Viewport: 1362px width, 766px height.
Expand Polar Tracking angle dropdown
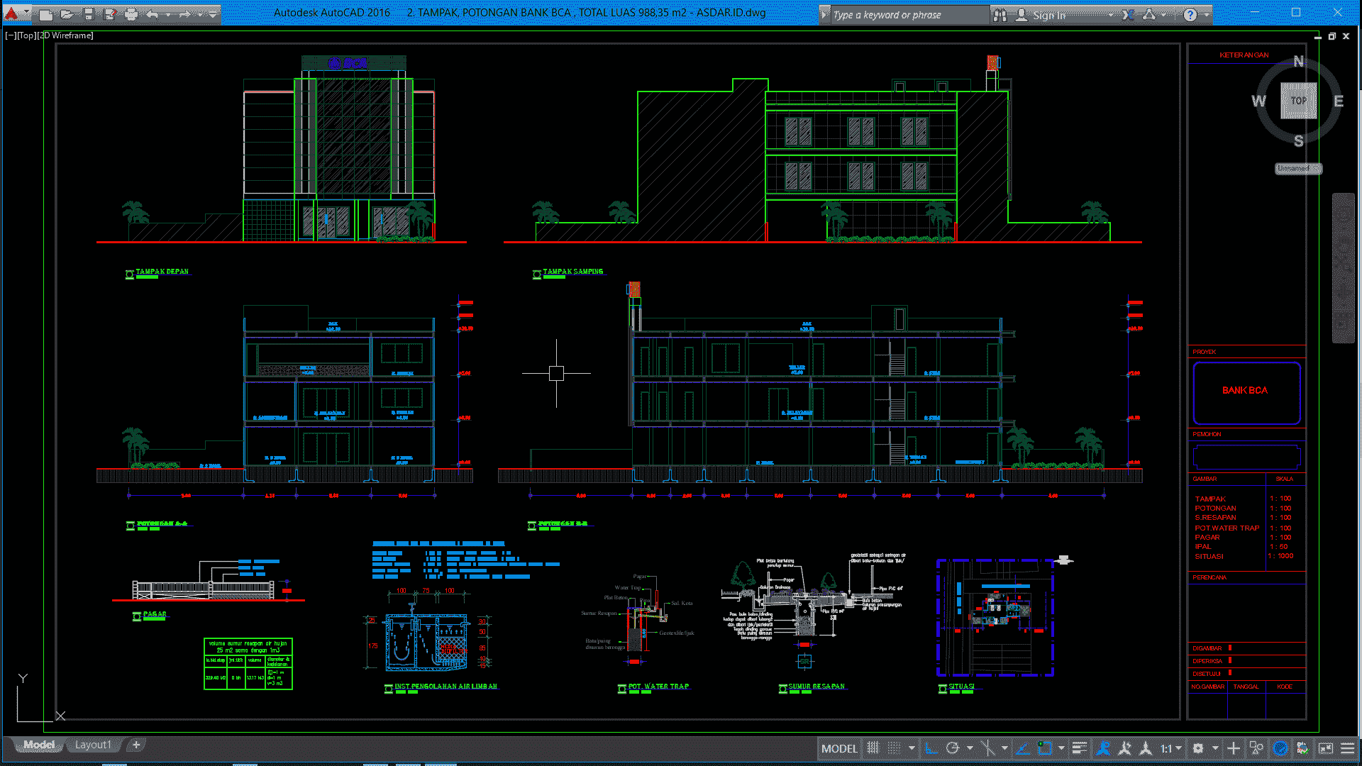[x=969, y=748]
